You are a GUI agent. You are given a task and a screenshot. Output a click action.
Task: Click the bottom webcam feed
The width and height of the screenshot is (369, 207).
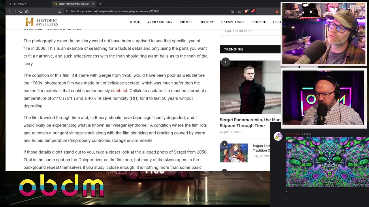323,98
